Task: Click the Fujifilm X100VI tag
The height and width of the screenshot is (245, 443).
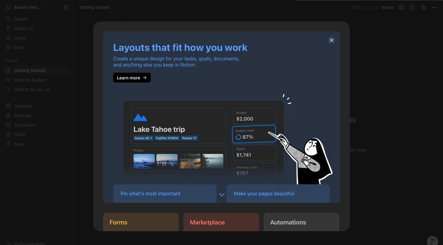Action: [167, 138]
